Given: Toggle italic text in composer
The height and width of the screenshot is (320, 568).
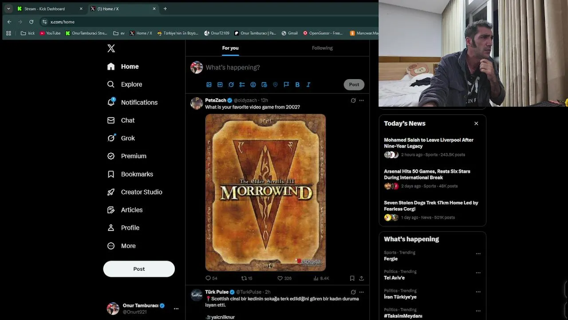Looking at the screenshot, I should (308, 84).
